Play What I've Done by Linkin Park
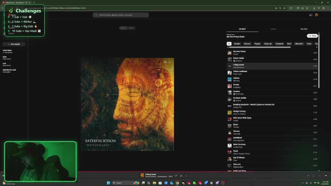Viewport: 331px width, 186px height. [272, 146]
